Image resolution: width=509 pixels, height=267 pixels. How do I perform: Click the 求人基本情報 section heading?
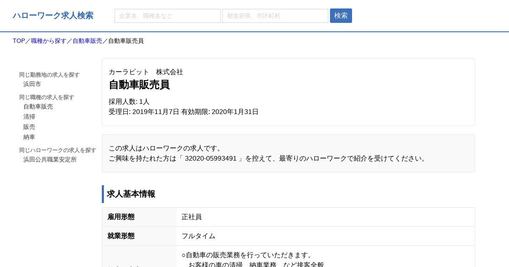pos(131,194)
